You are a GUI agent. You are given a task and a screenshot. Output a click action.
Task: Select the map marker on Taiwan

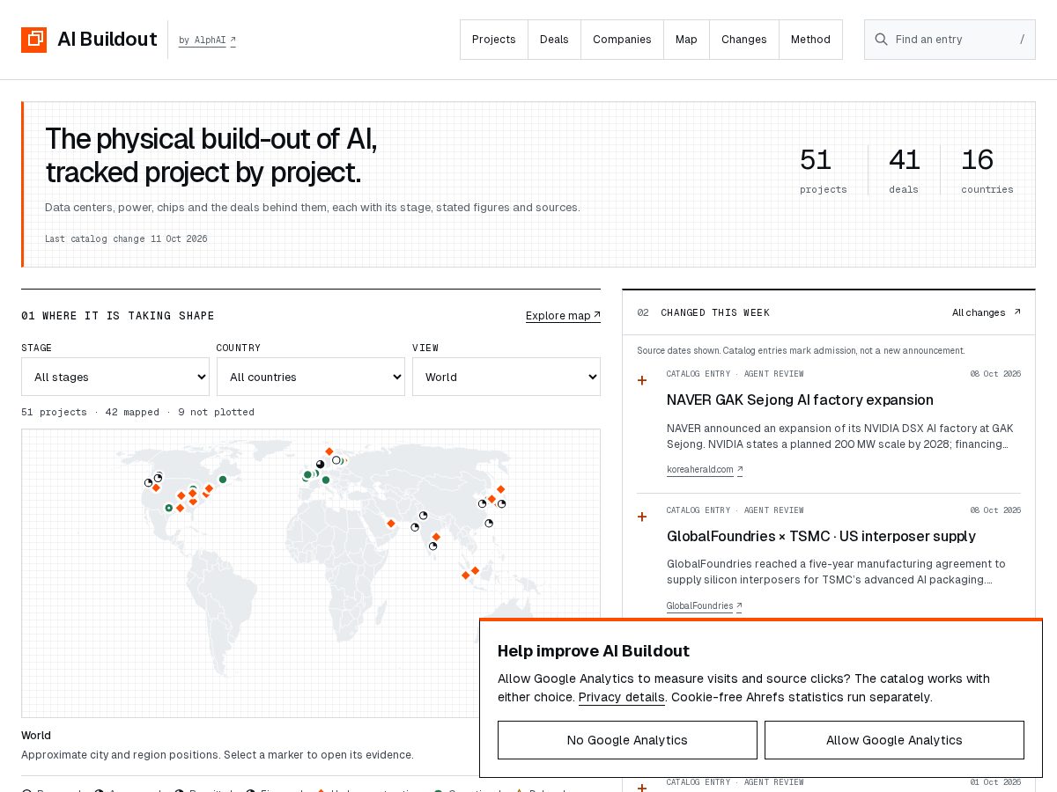click(489, 524)
